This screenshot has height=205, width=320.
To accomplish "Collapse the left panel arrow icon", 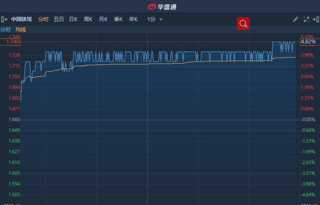I will point(4,19).
